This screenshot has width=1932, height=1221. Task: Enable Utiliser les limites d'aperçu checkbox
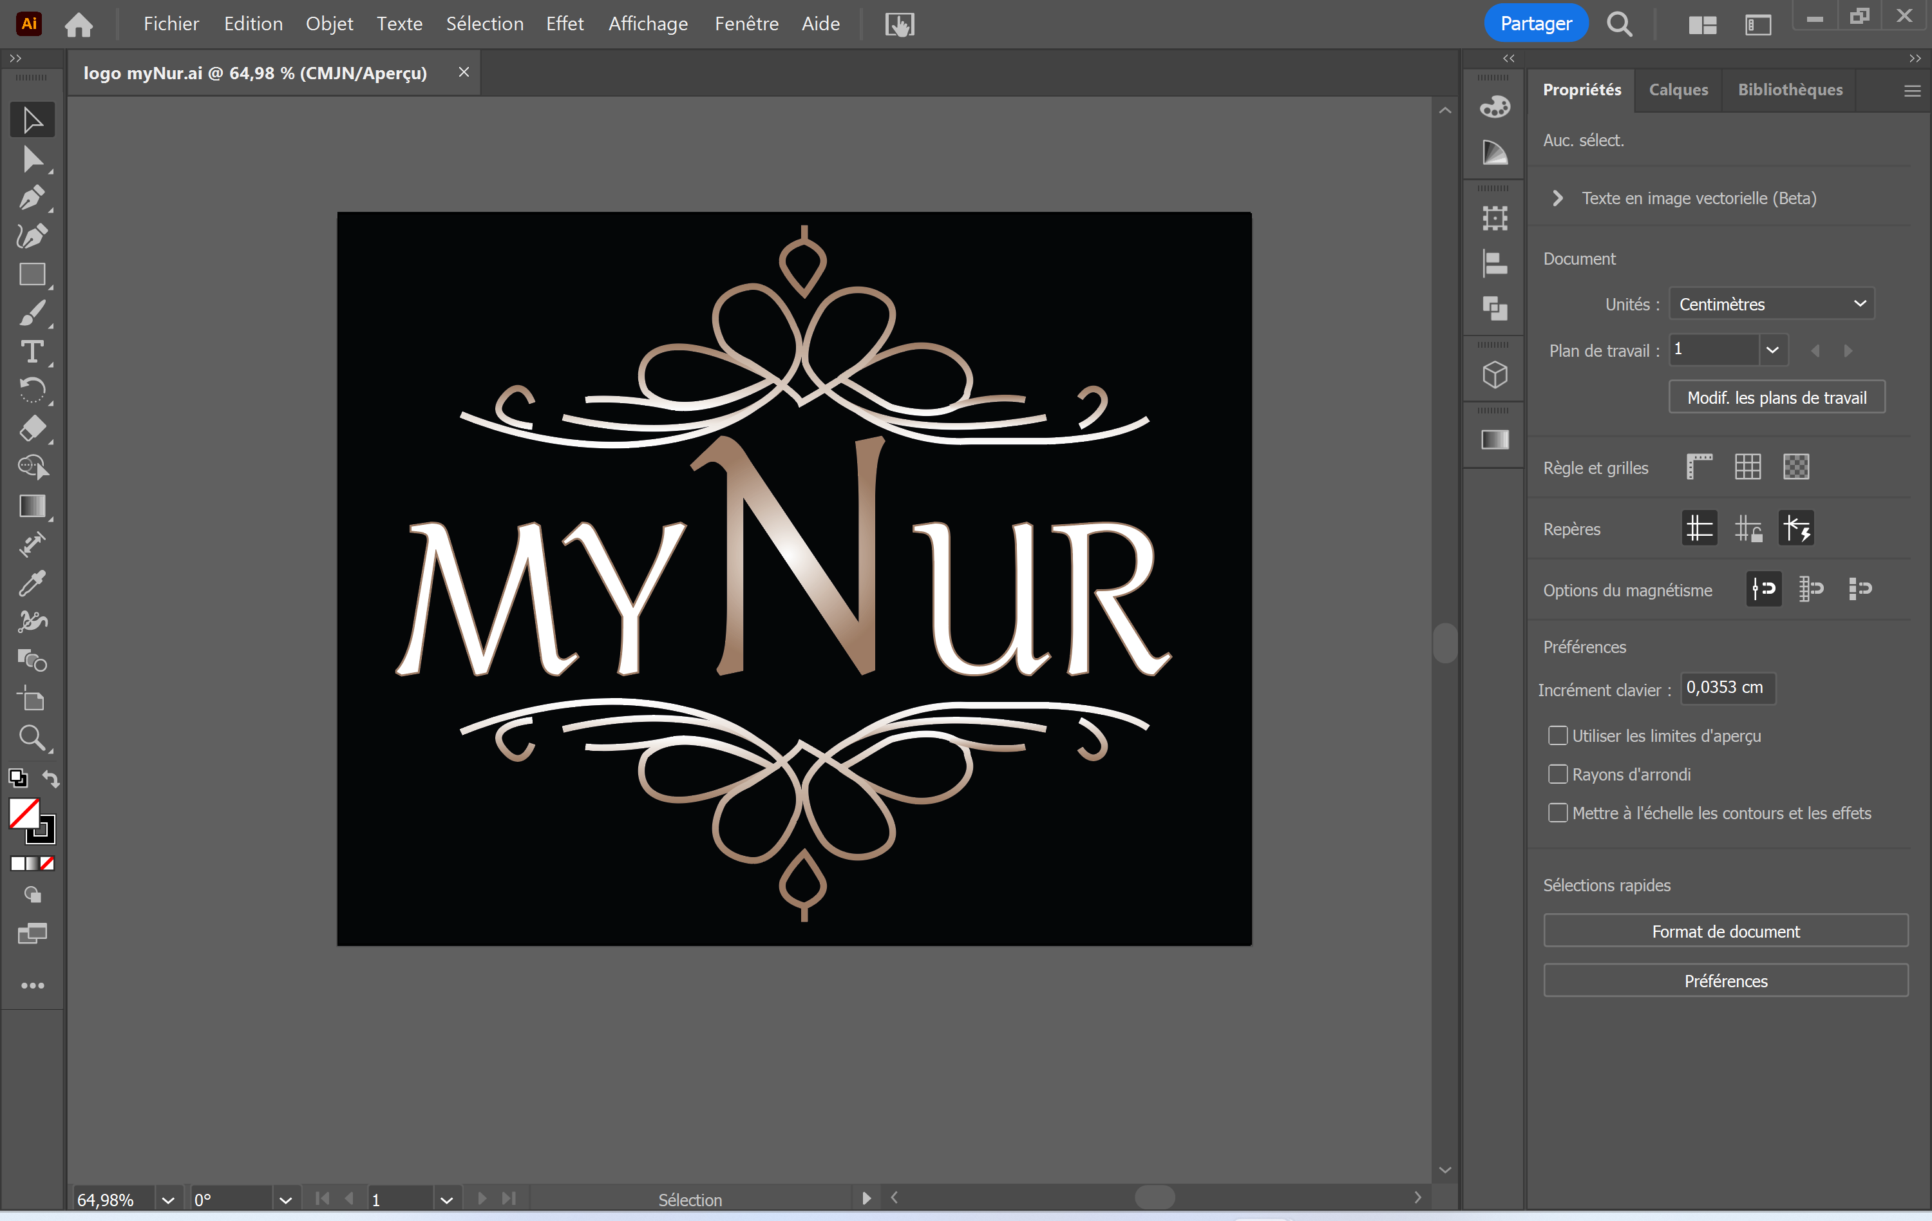click(1557, 735)
